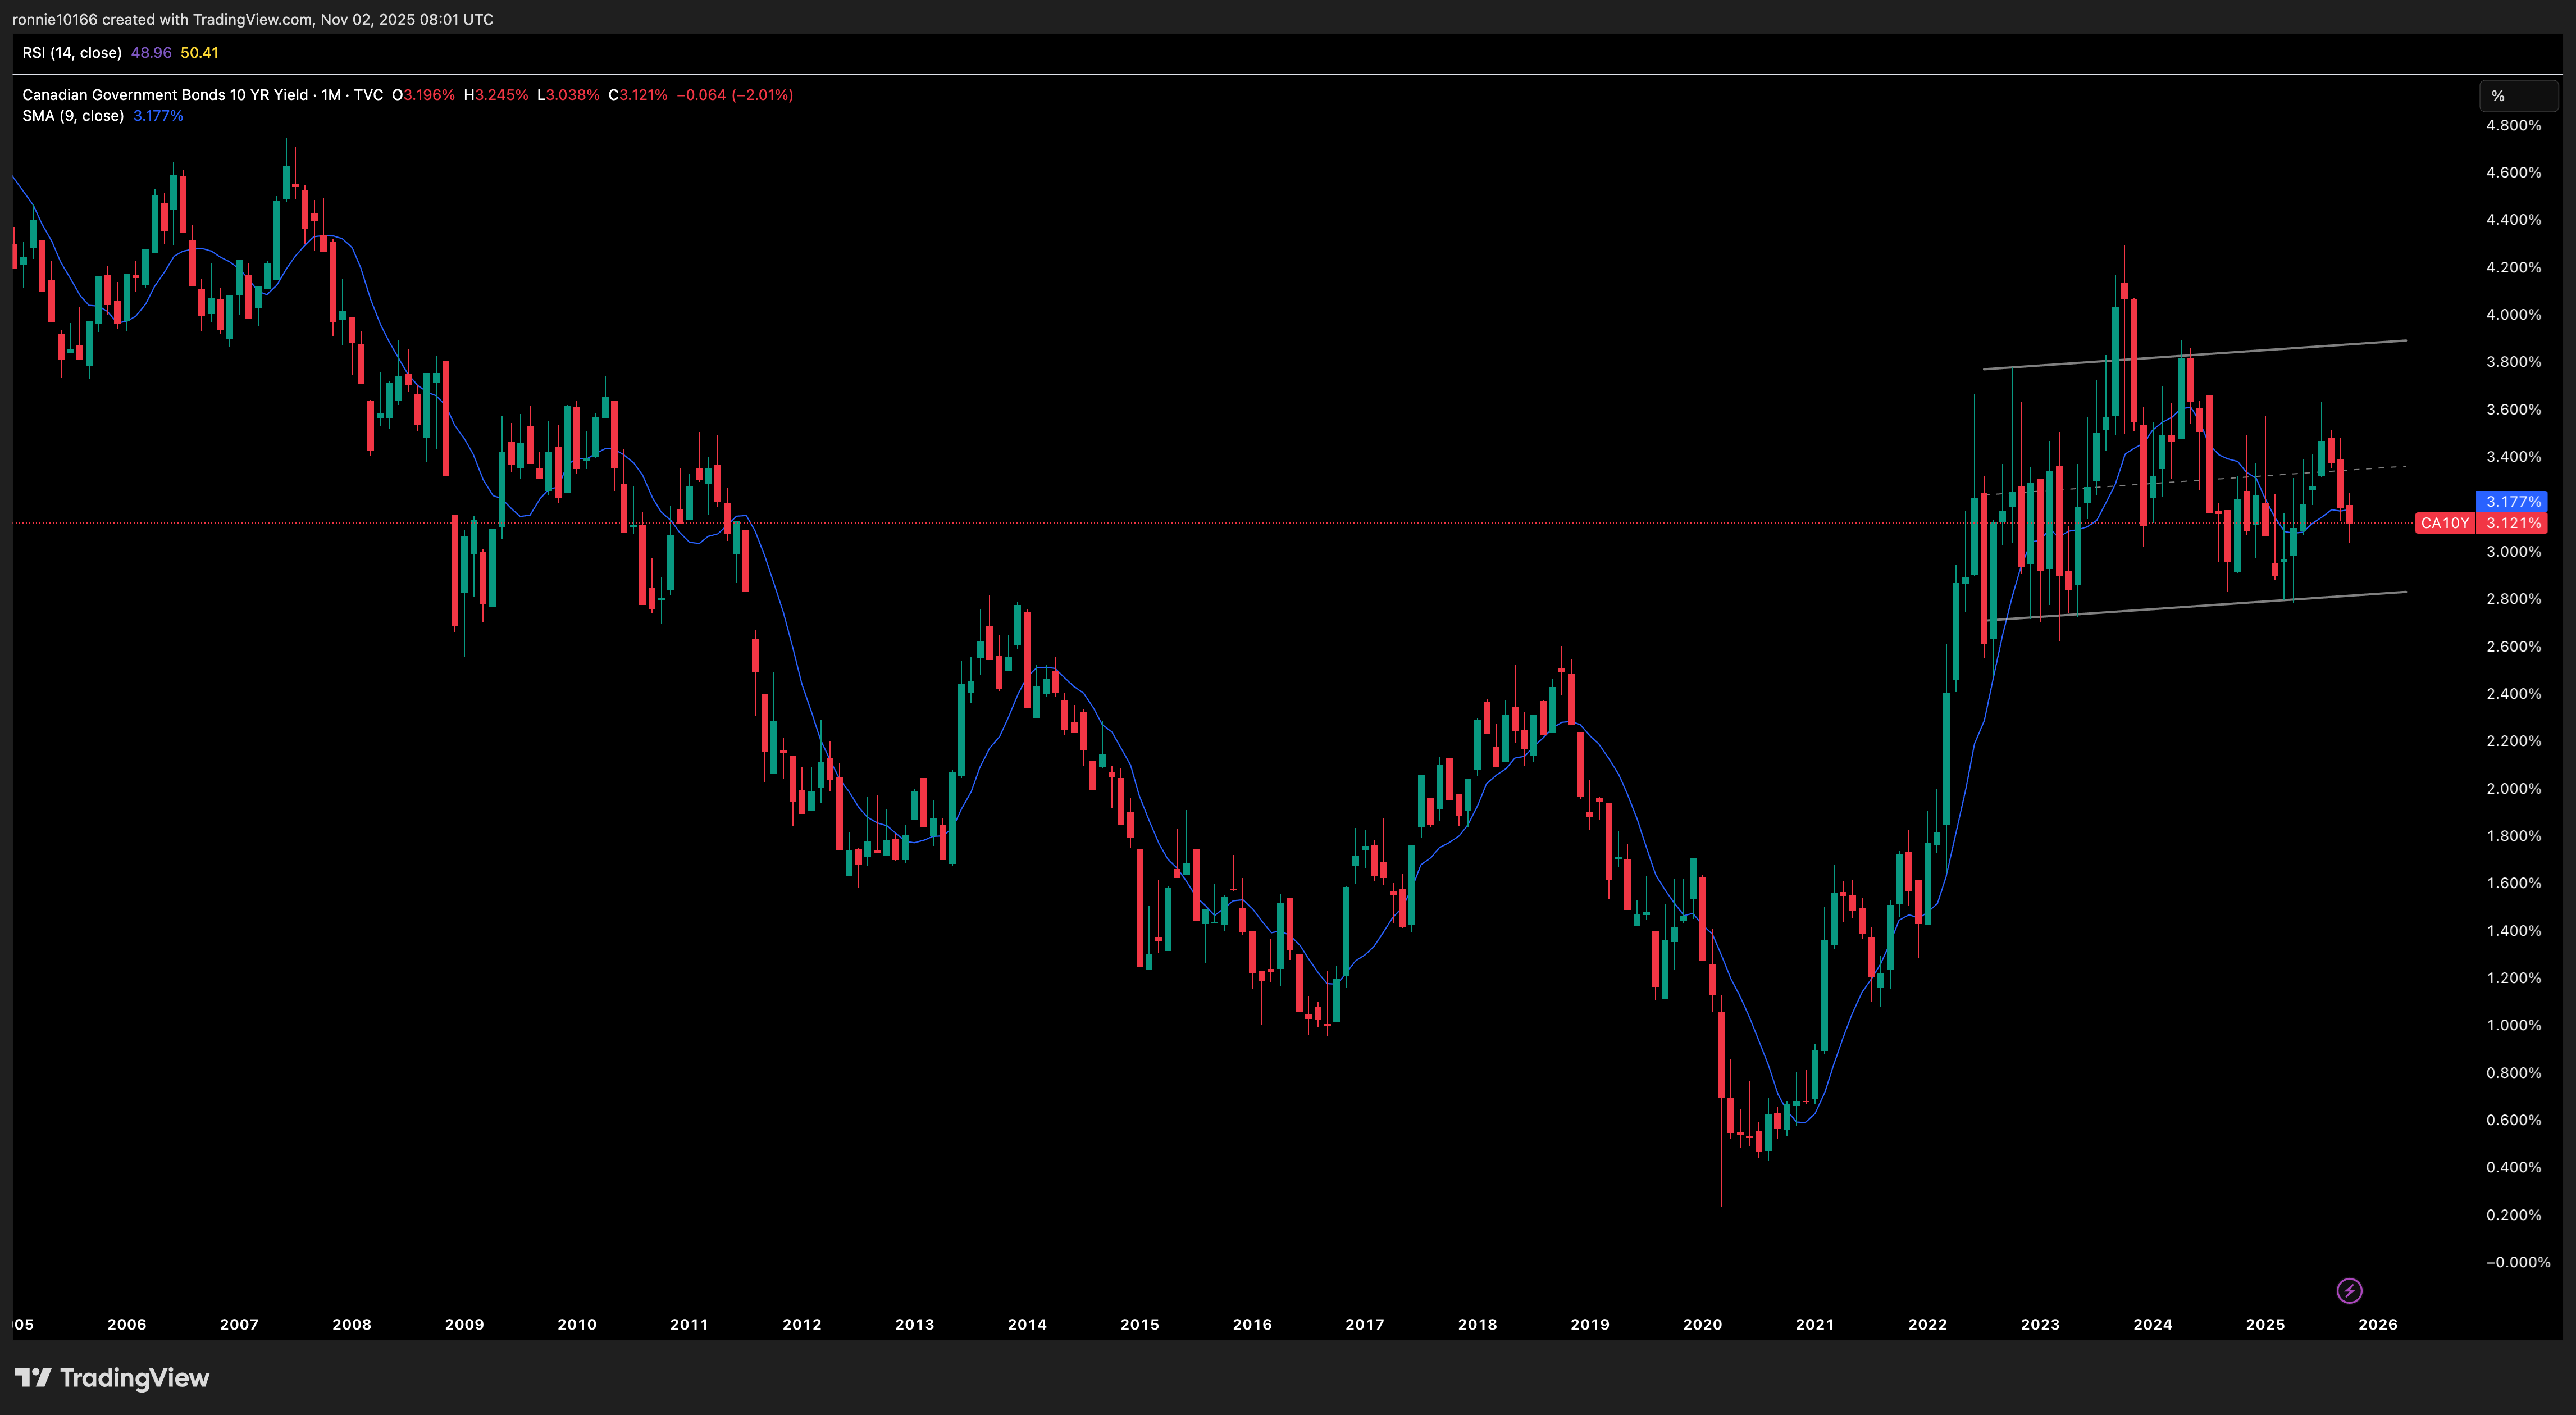Click the blue 3.177% SMA price label

point(2510,501)
